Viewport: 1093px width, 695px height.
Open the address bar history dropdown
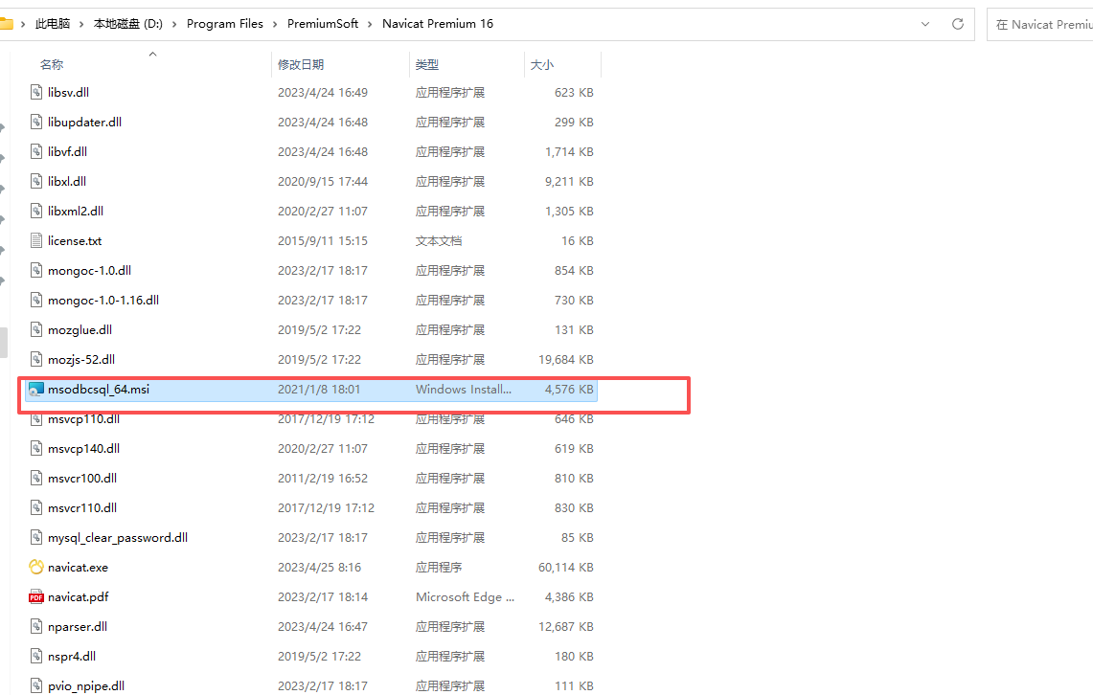click(925, 24)
